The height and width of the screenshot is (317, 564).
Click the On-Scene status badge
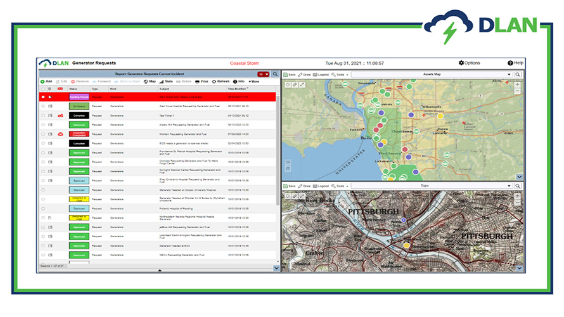coord(79,106)
